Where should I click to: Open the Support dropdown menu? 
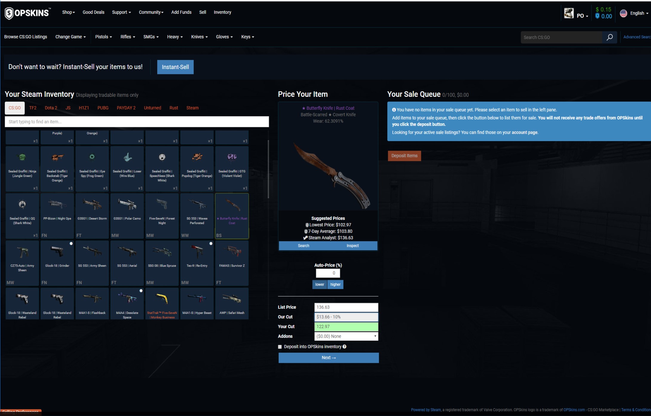tap(121, 12)
